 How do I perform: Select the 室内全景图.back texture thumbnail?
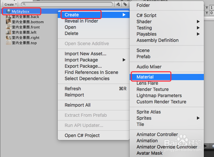(9, 17)
